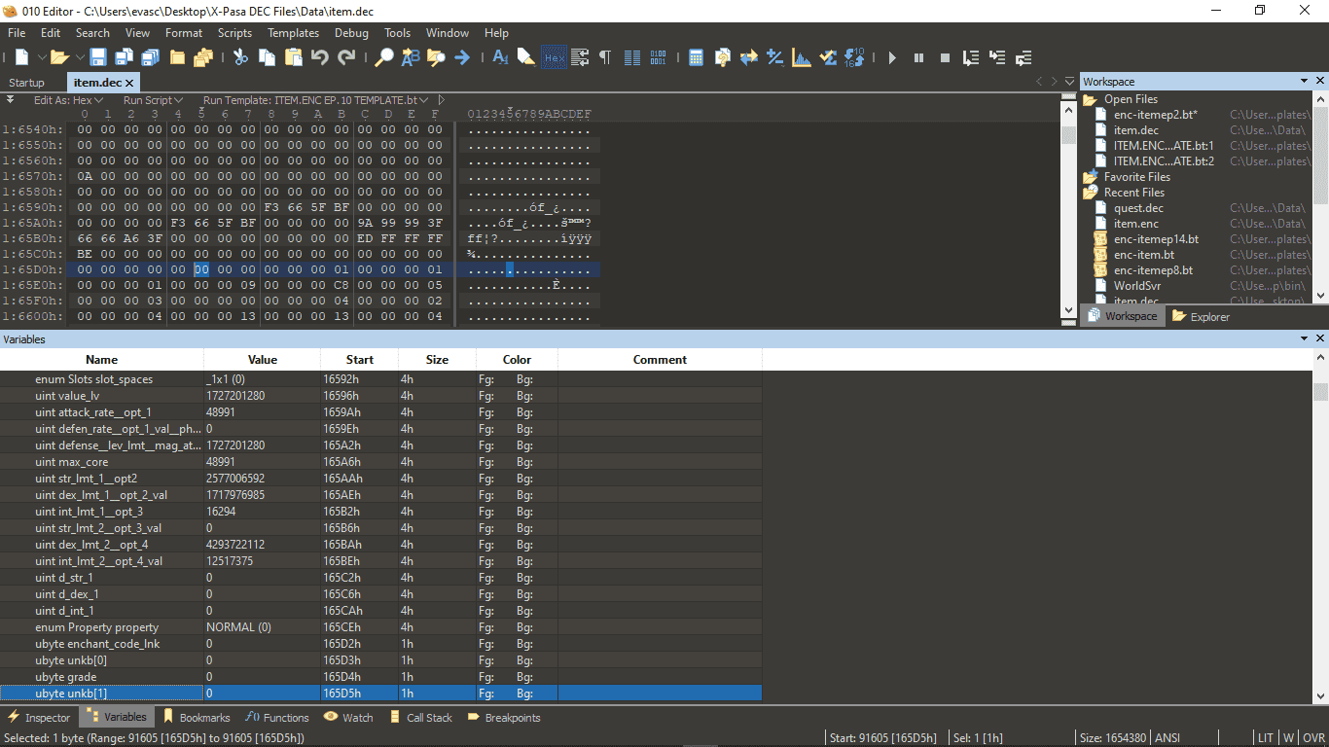Toggle OVR overwrite mode in status bar
The image size is (1329, 747).
point(1312,738)
